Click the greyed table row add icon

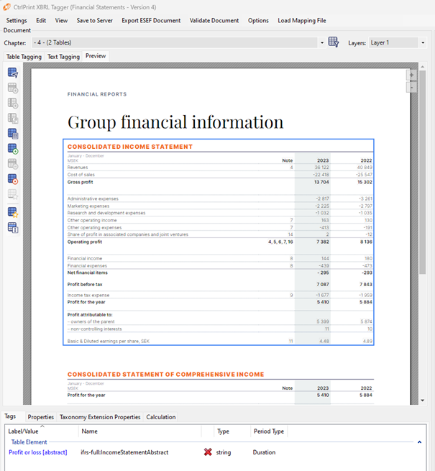tap(13, 88)
